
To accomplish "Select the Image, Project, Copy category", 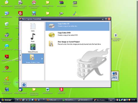I will pos(33,58).
